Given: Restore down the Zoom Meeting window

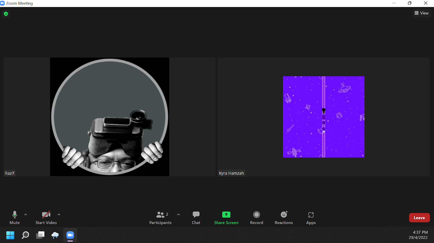Looking at the screenshot, I should (410, 3).
